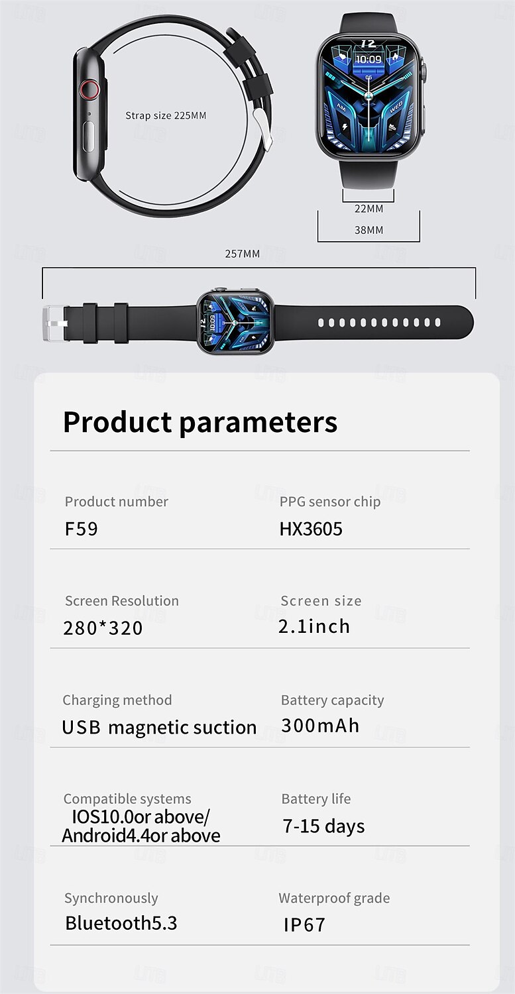Viewport: 515px width, 994px height.
Task: Click the 10:09 time display on the watch face
Action: (369, 60)
